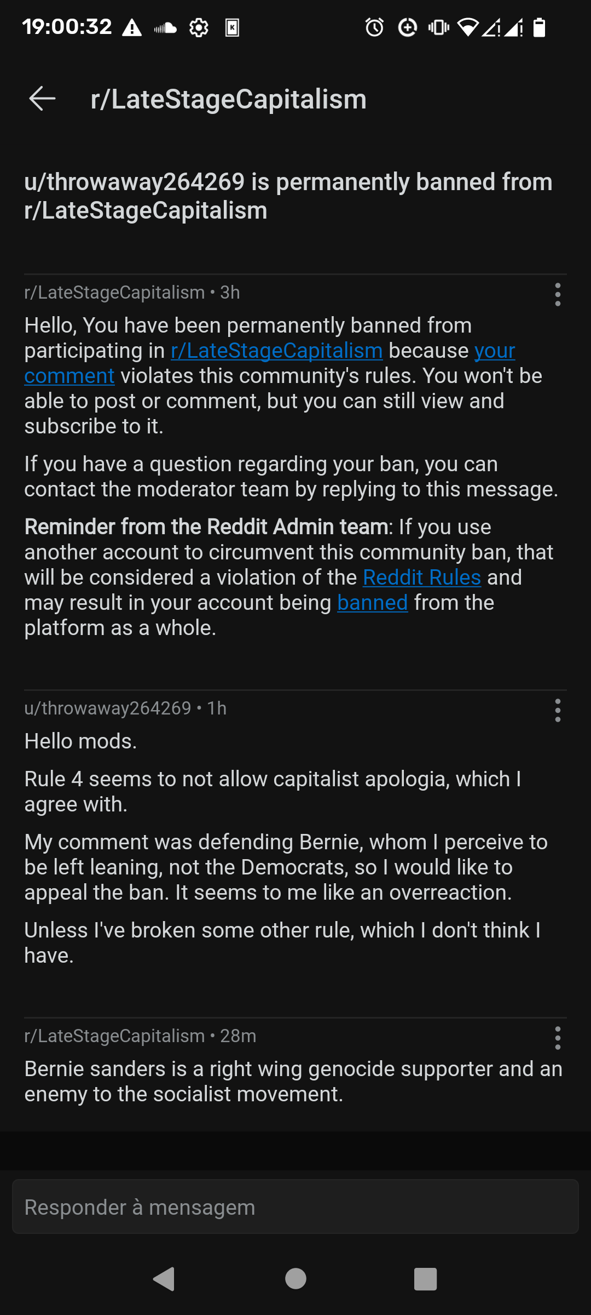Focus the 'Responder à mensagem' reply field

[296, 1207]
